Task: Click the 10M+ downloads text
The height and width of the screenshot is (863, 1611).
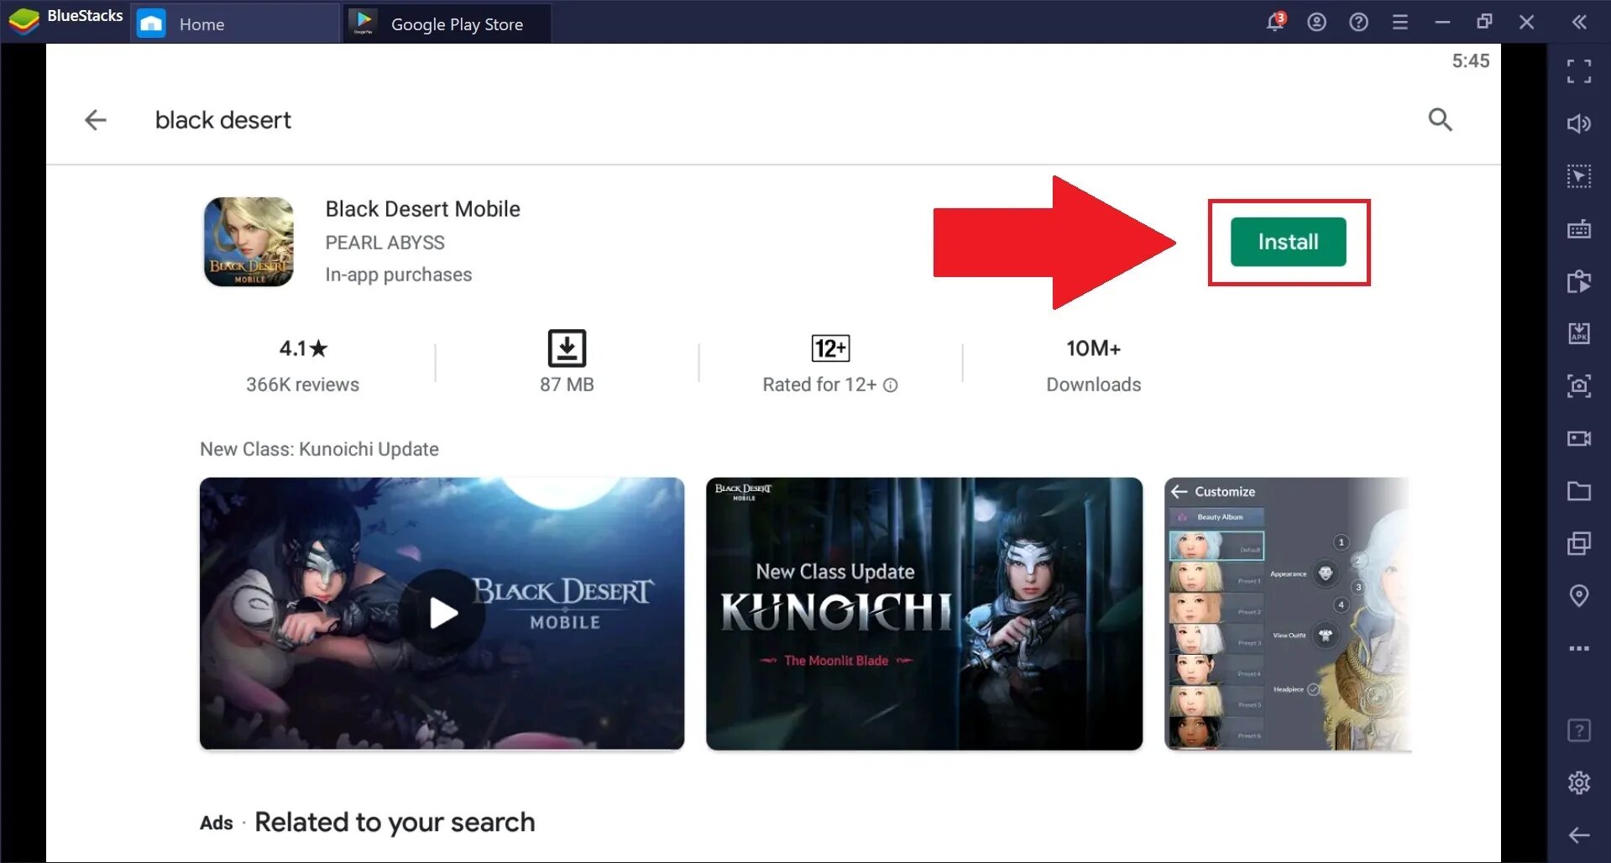Action: [x=1093, y=348]
